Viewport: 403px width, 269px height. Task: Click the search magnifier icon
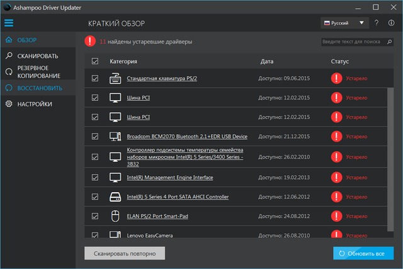point(389,42)
